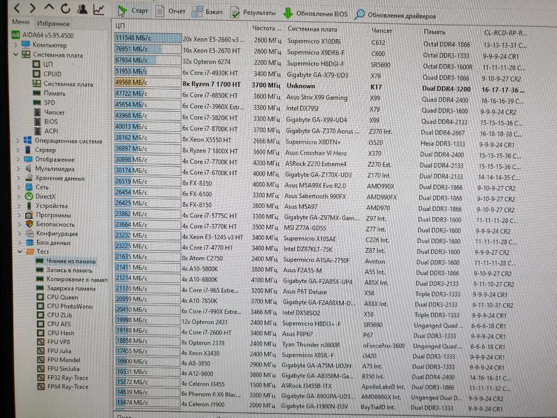Select Запись в память benchmark
This screenshot has width=557, height=418.
(x=64, y=270)
